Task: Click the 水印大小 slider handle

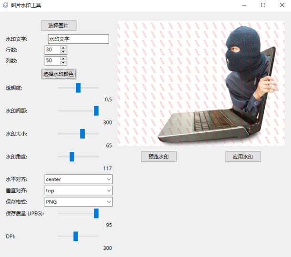Action: (x=82, y=134)
